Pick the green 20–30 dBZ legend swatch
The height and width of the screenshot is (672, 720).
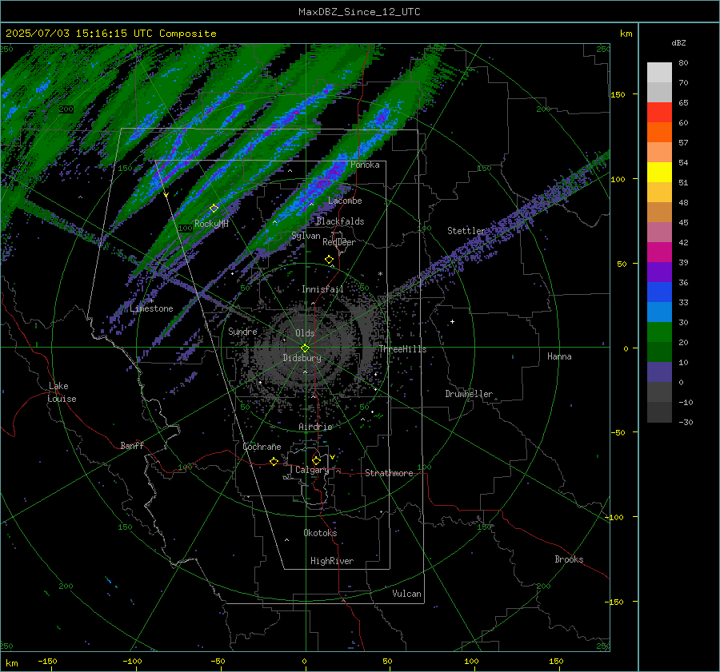click(x=659, y=332)
